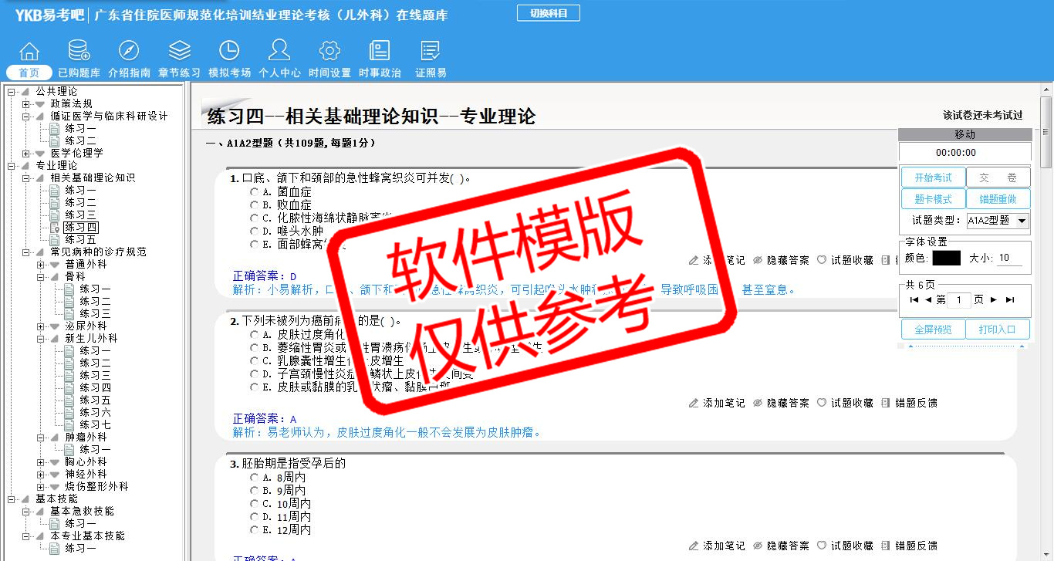Open the 模拟考场 clock icon

click(x=229, y=52)
